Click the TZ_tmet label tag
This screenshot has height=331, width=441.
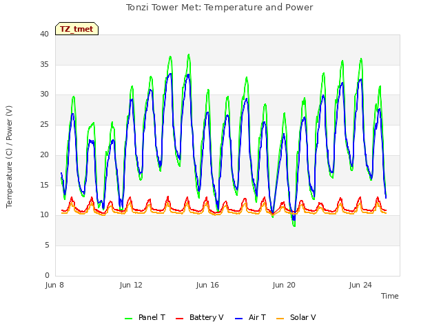click(x=76, y=29)
